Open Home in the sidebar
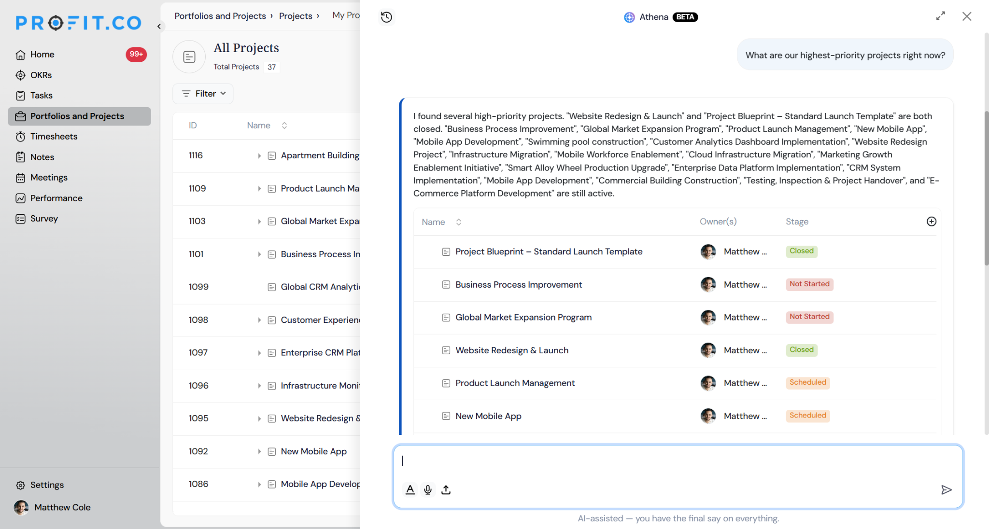Viewport: 989px width, 529px height. click(42, 55)
